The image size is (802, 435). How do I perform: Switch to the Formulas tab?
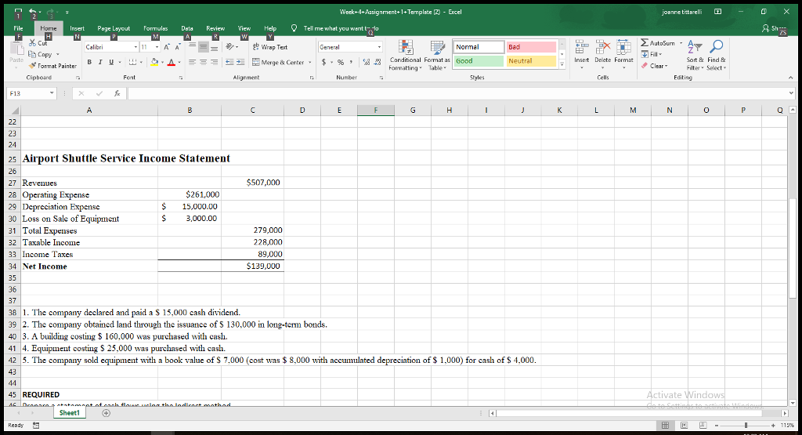point(156,28)
